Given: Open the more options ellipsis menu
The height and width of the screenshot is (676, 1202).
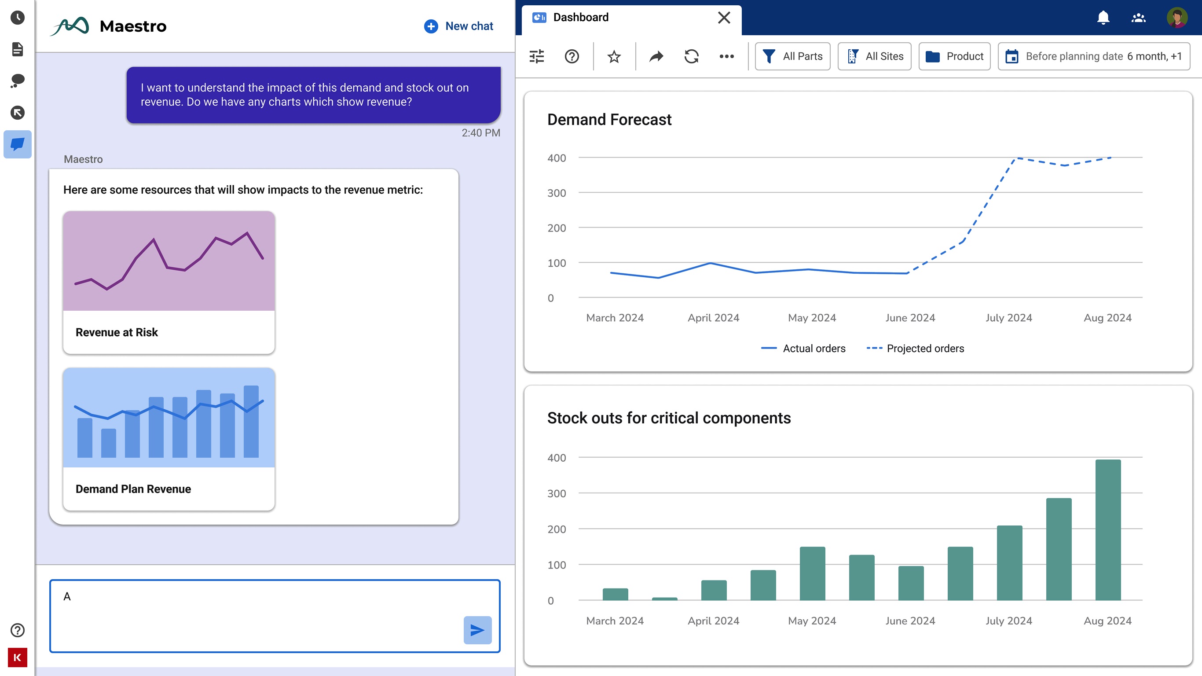Looking at the screenshot, I should (726, 56).
